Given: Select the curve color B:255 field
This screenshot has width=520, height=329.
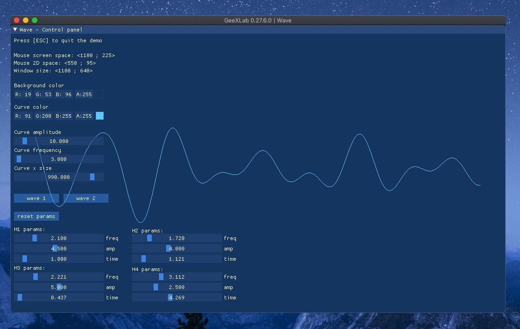Looking at the screenshot, I should [x=63, y=116].
